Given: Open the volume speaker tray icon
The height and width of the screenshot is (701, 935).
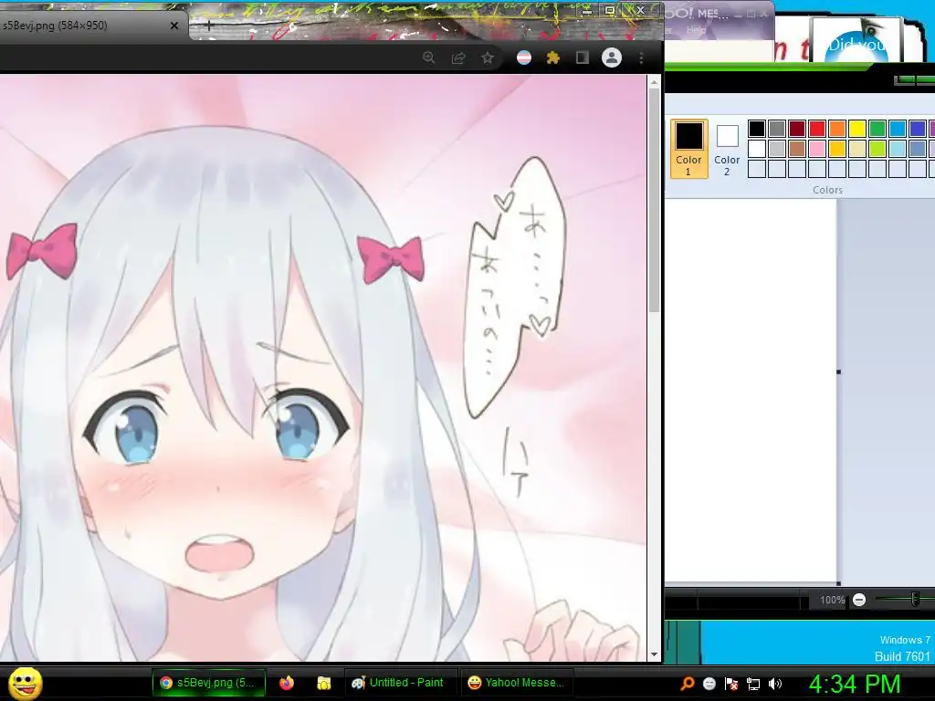Looking at the screenshot, I should (x=775, y=684).
